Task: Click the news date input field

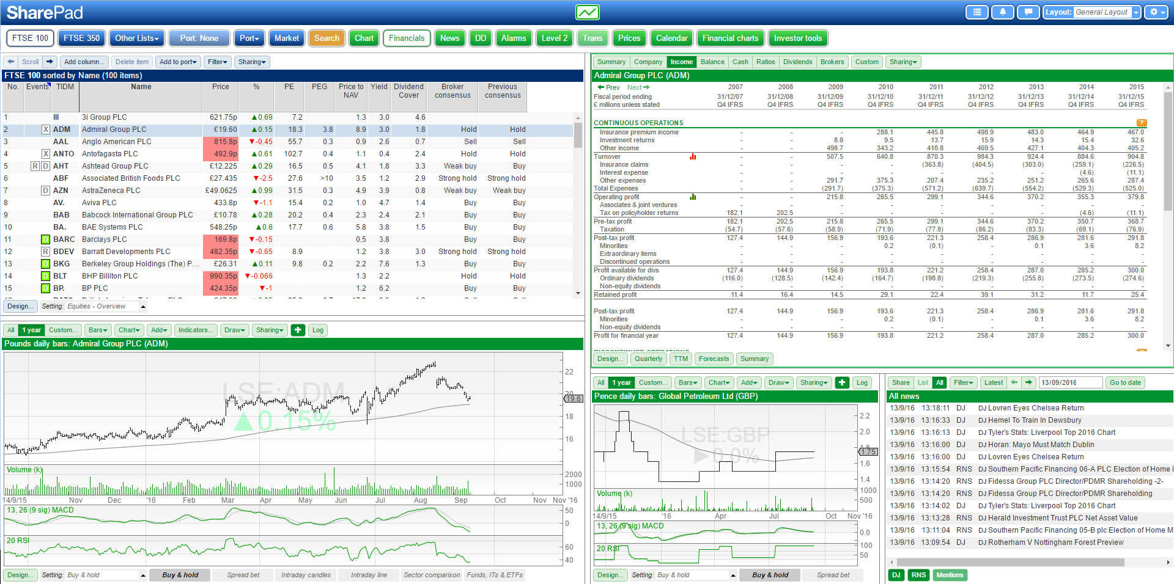Action: (x=1071, y=382)
